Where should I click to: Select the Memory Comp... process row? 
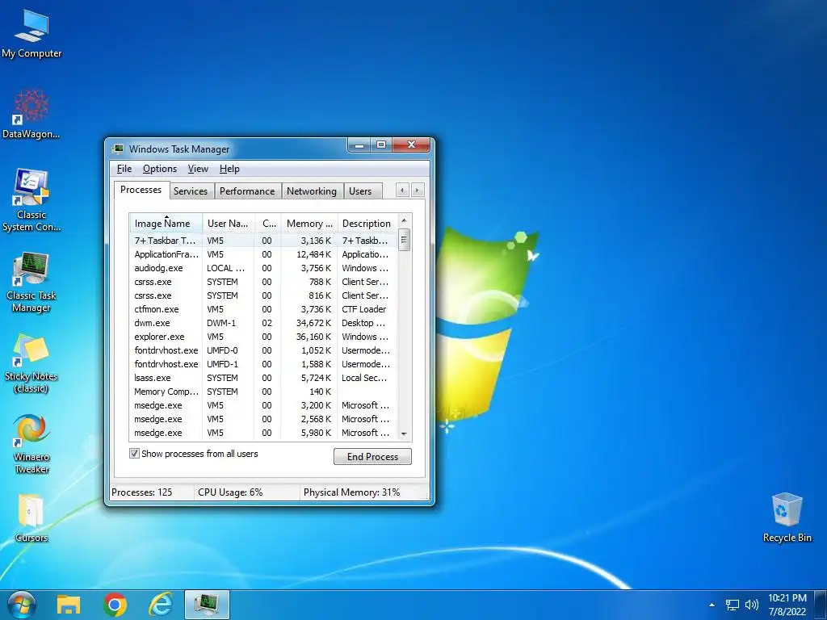(x=263, y=392)
